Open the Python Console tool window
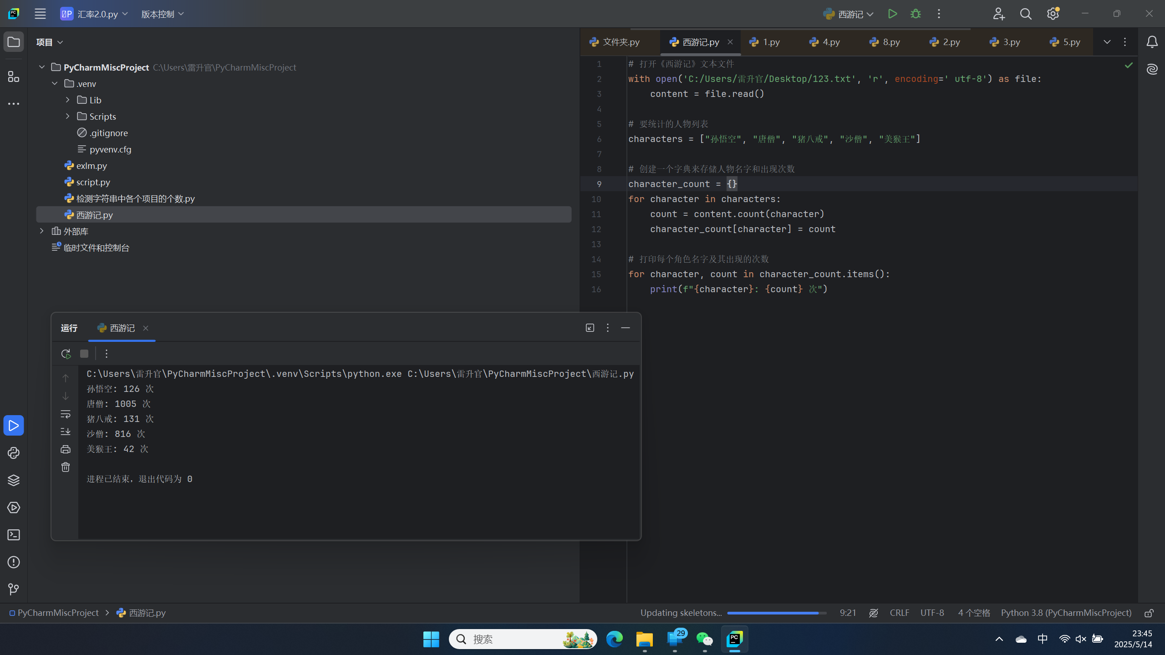Screen dimensions: 1165x655 click(14, 453)
